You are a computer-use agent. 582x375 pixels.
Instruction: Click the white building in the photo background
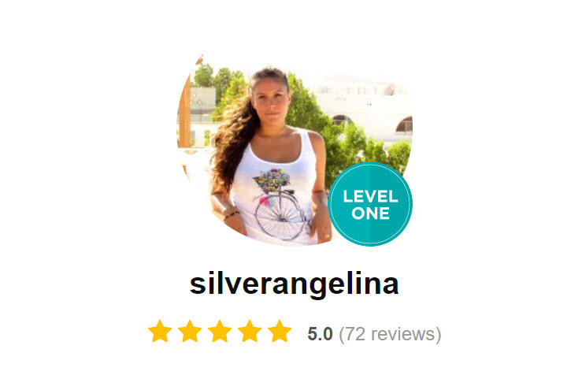tap(365, 108)
